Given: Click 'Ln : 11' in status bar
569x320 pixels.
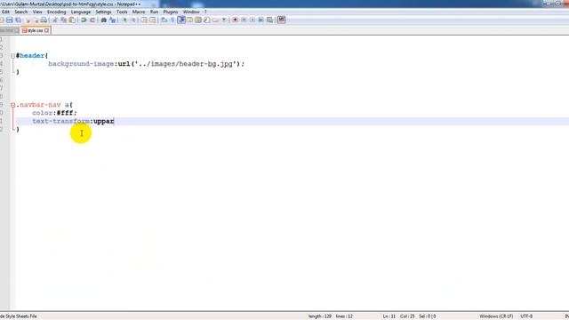Looking at the screenshot, I should point(389,316).
